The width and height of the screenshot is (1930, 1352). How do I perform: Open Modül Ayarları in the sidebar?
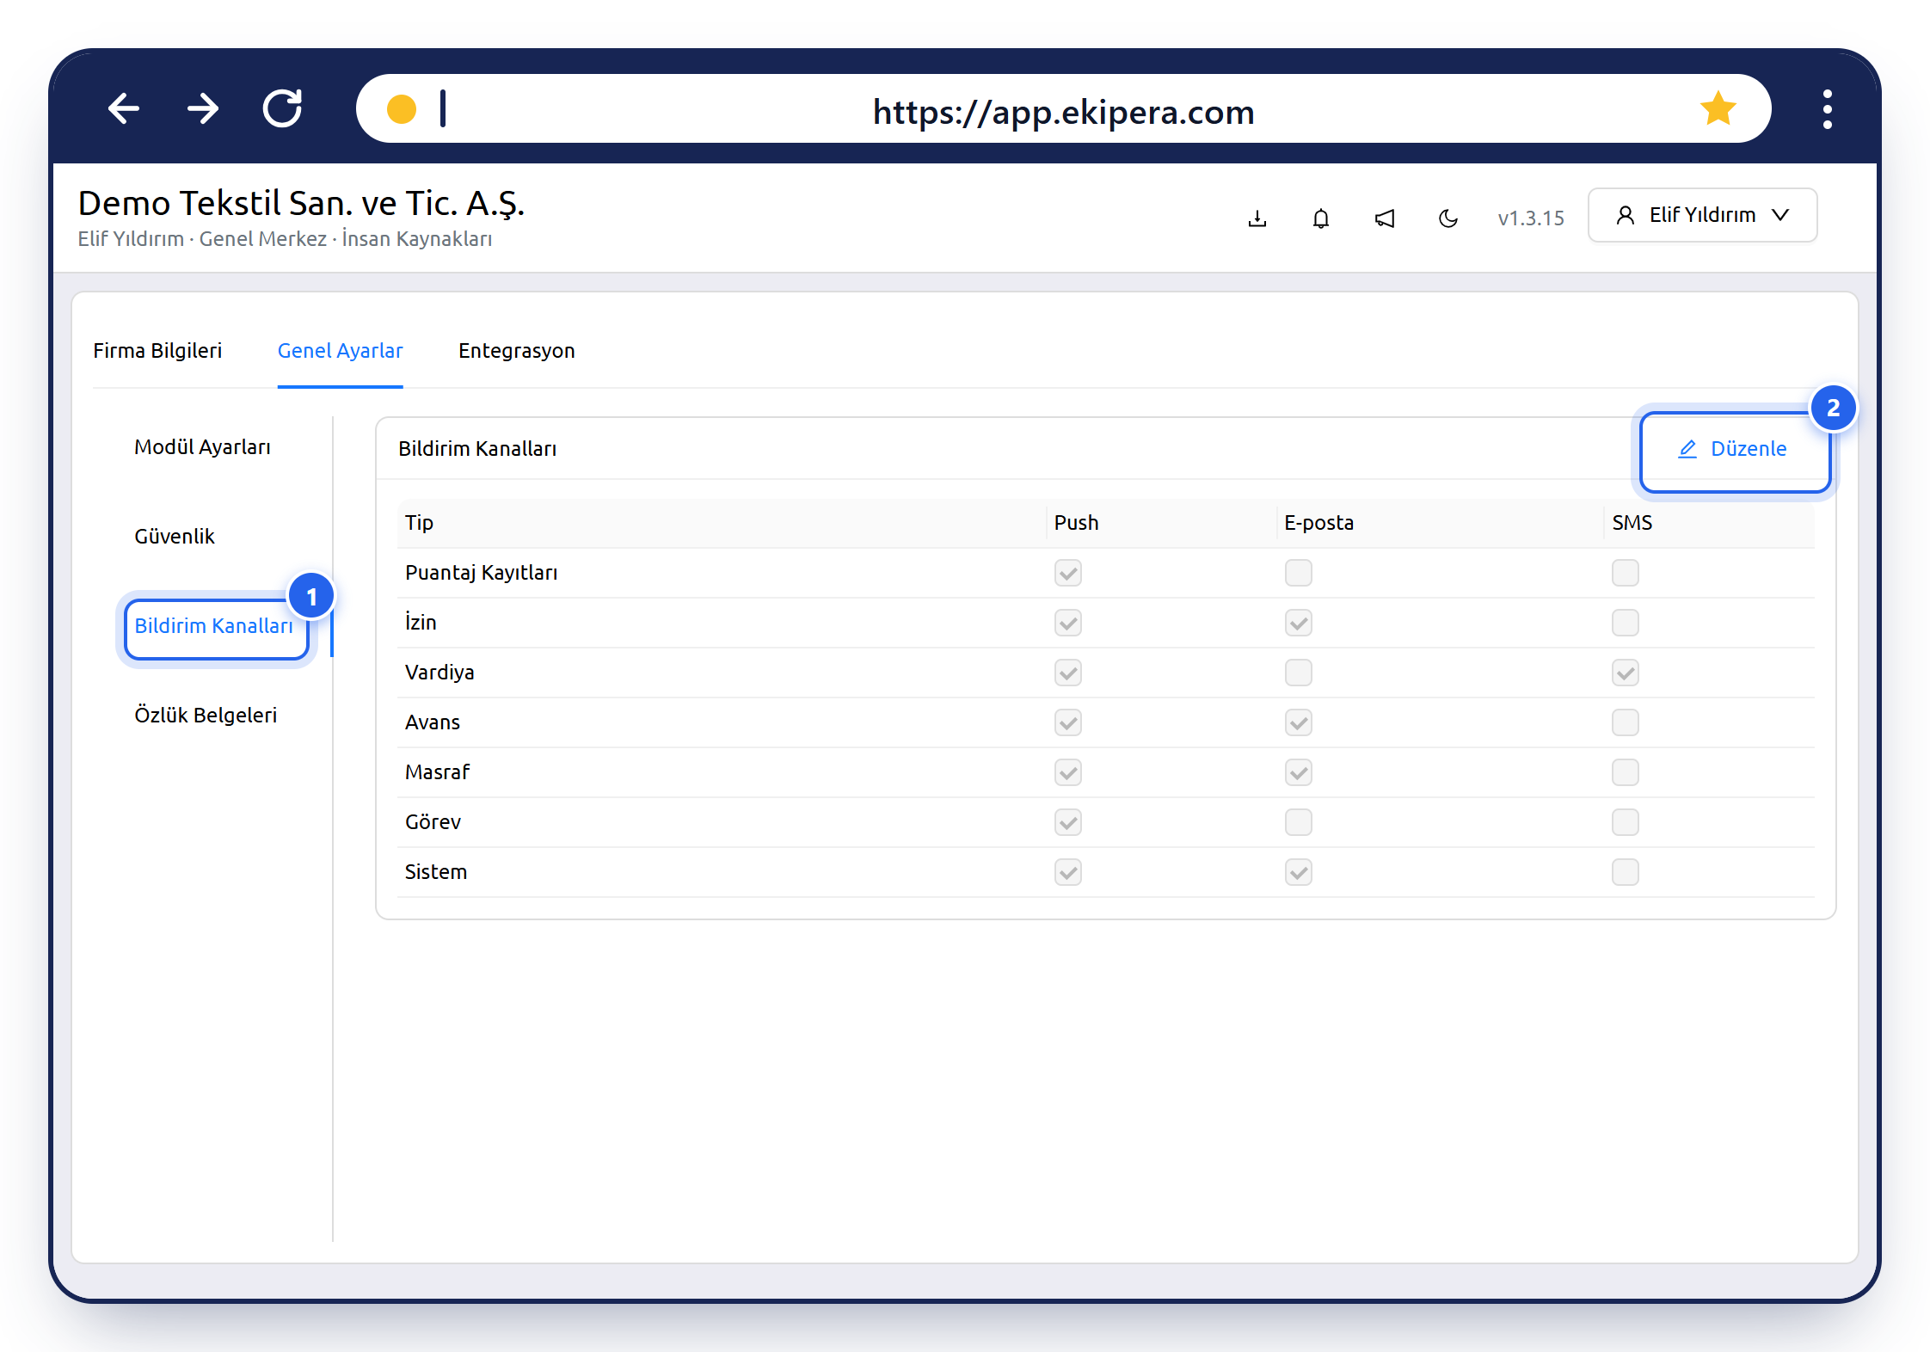[202, 447]
